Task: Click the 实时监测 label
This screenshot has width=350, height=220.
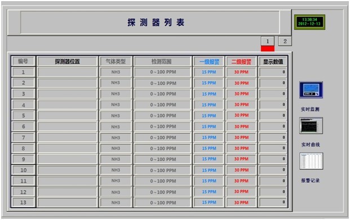Action: coord(310,109)
